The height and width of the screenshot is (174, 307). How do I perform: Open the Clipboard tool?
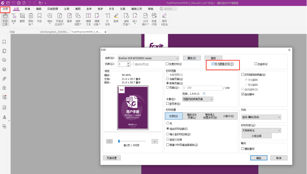tap(31, 19)
